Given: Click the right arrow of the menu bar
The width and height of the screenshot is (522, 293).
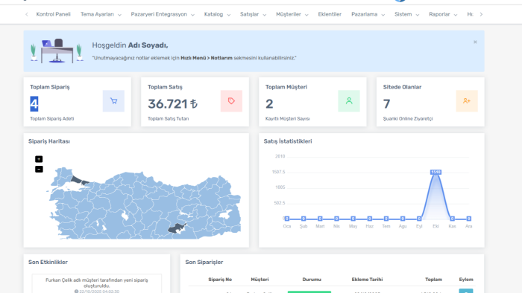Looking at the screenshot, I should click(x=481, y=14).
